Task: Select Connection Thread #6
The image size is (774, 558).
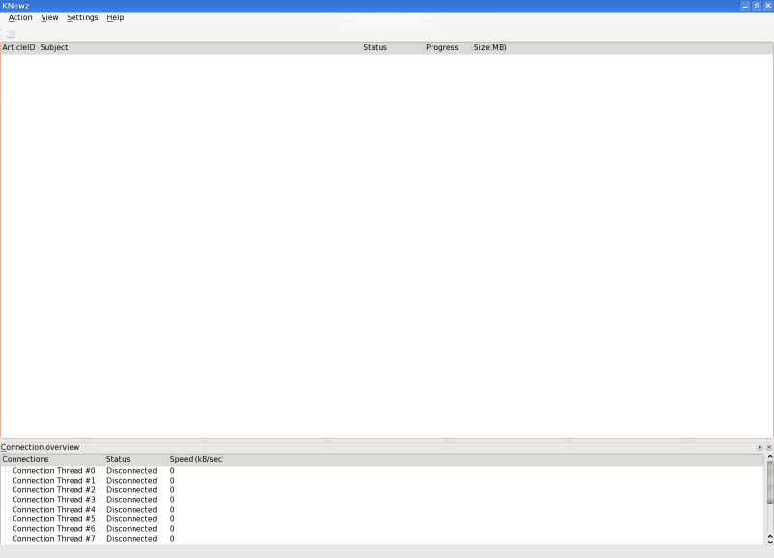Action: tap(53, 529)
